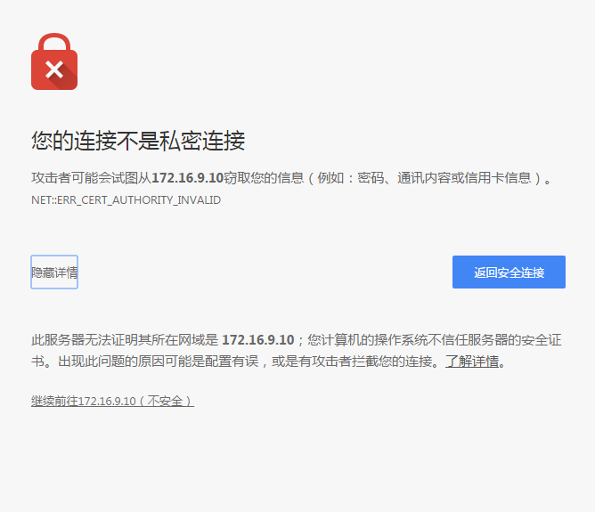Screen dimensions: 595x512
Task: Proceed via 继续前往172.16.9.10（不安全） link
Action: point(112,402)
